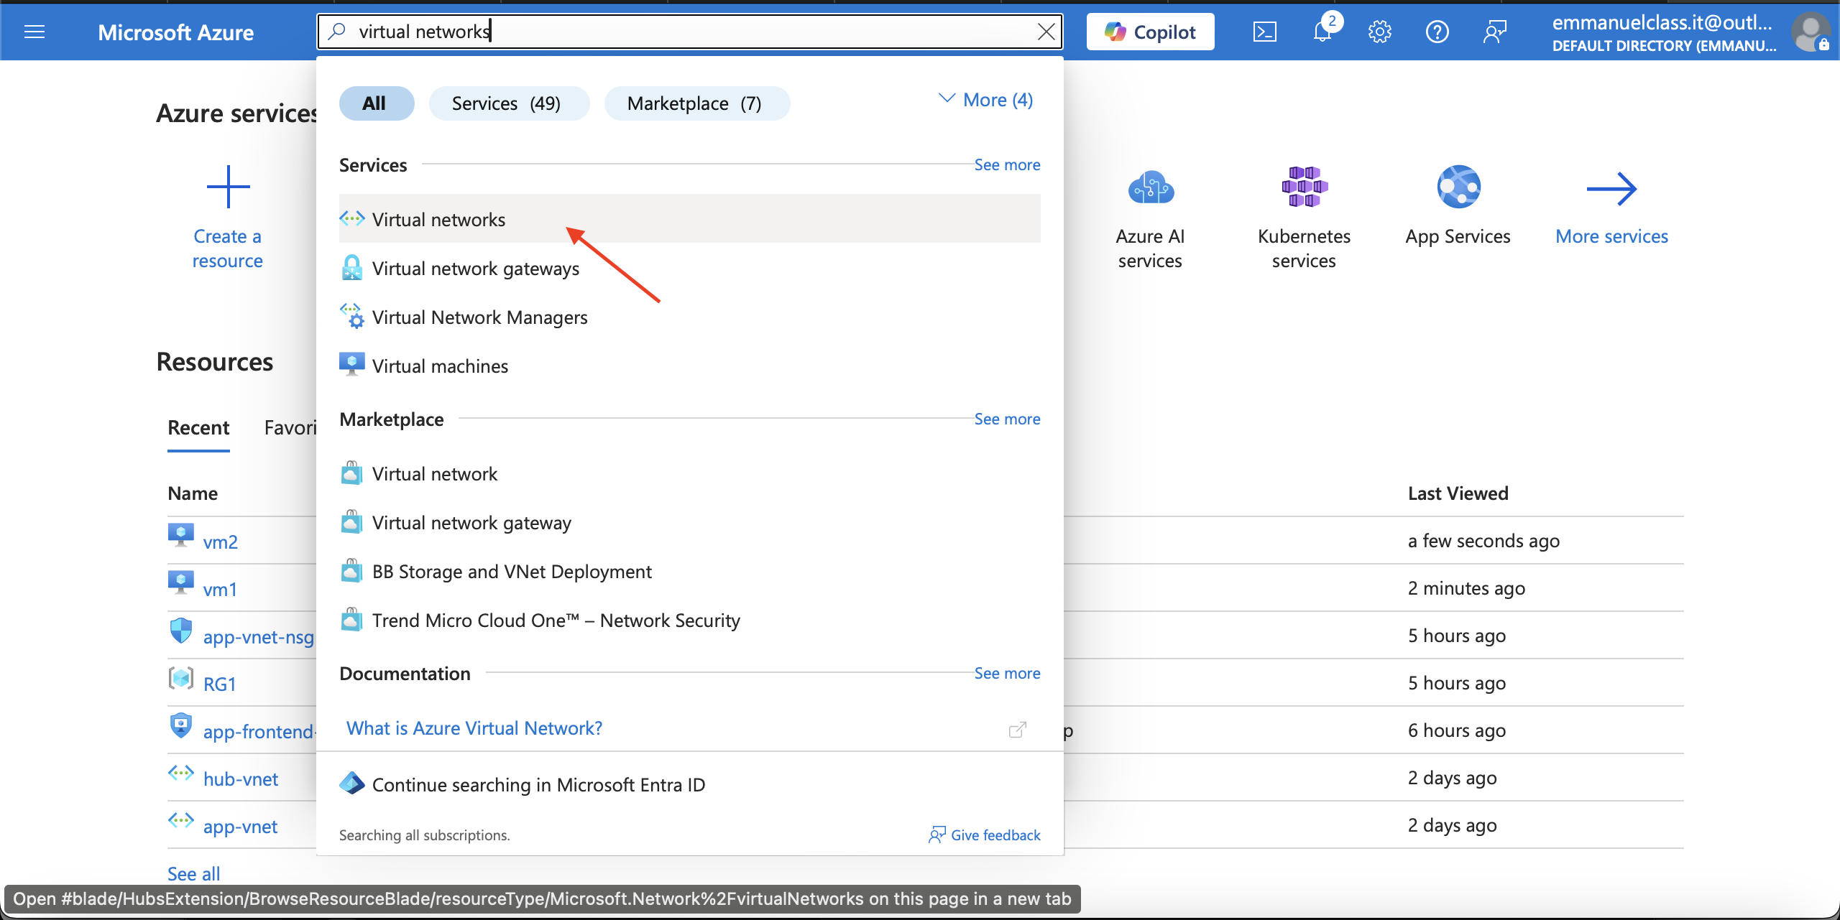The image size is (1840, 920).
Task: Open Azure AI services icon
Action: (1150, 188)
